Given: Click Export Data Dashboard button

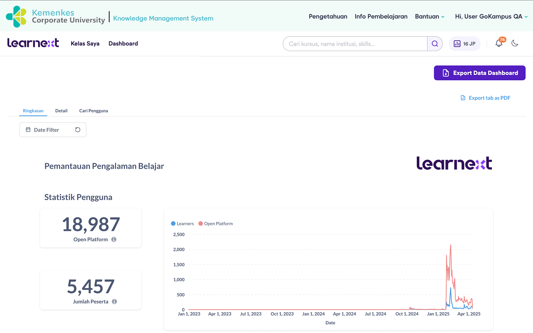Looking at the screenshot, I should 479,73.
